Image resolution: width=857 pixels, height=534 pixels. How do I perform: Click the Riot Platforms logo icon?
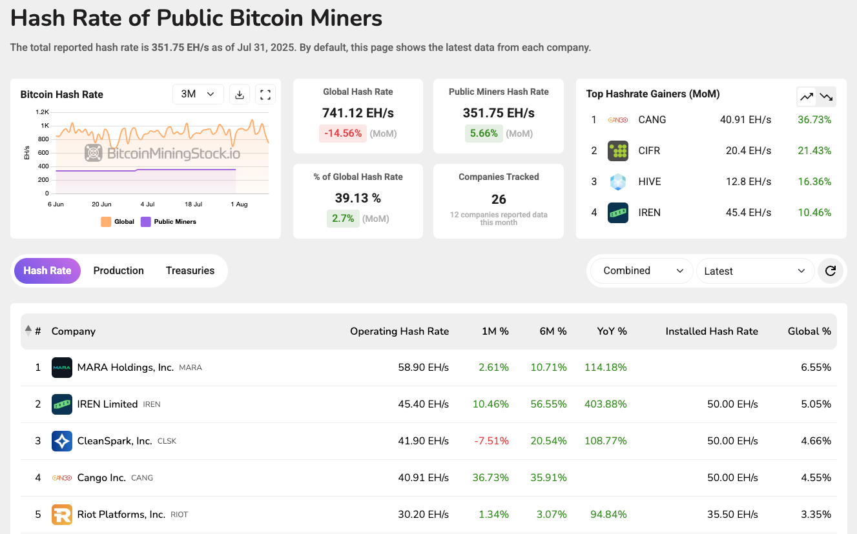coord(62,515)
